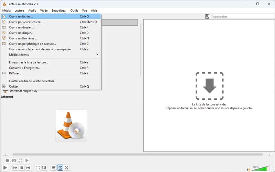Image resolution: width=275 pixels, height=172 pixels.
Task: Click the network icon beside flux réseau
Action: click(x=4, y=38)
